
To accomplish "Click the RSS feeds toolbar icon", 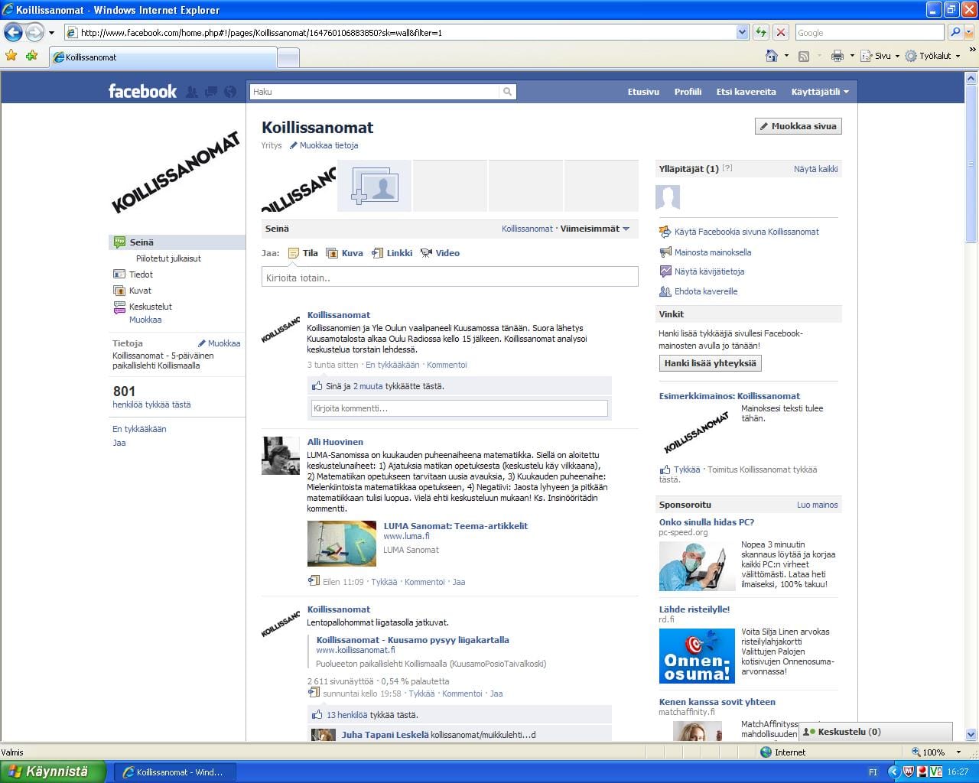I will click(x=804, y=56).
